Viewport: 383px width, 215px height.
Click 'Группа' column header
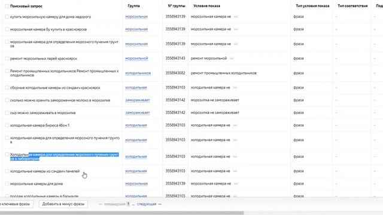133,6
